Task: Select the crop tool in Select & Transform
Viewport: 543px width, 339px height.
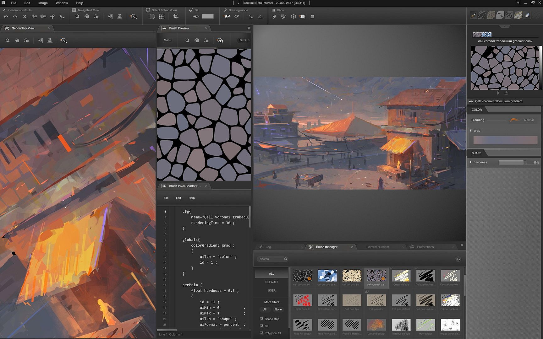Action: coord(176,17)
